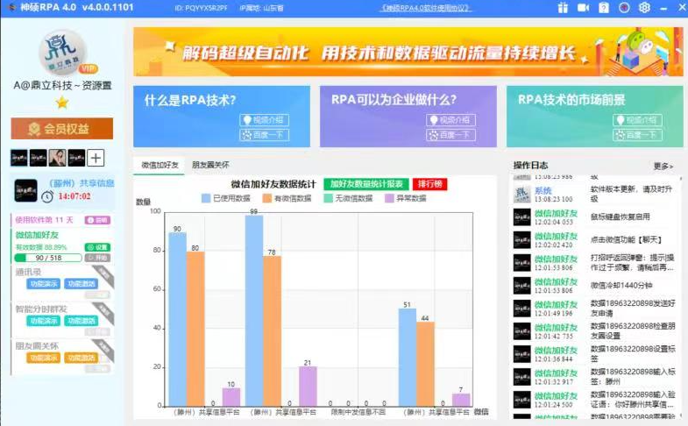Click 百度一下 in the RPA技术的市场前景 card

pyautogui.click(x=637, y=135)
